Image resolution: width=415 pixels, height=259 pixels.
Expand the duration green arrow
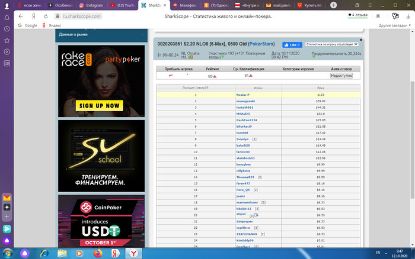pyautogui.click(x=314, y=57)
